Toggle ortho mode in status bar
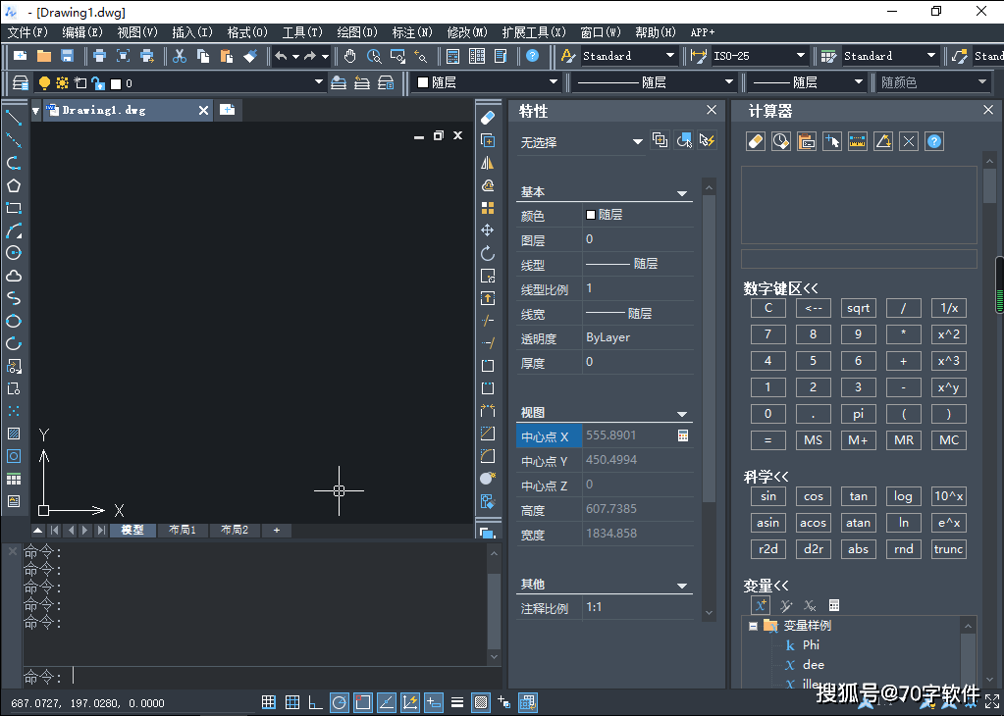Image resolution: width=1004 pixels, height=716 pixels. click(316, 702)
